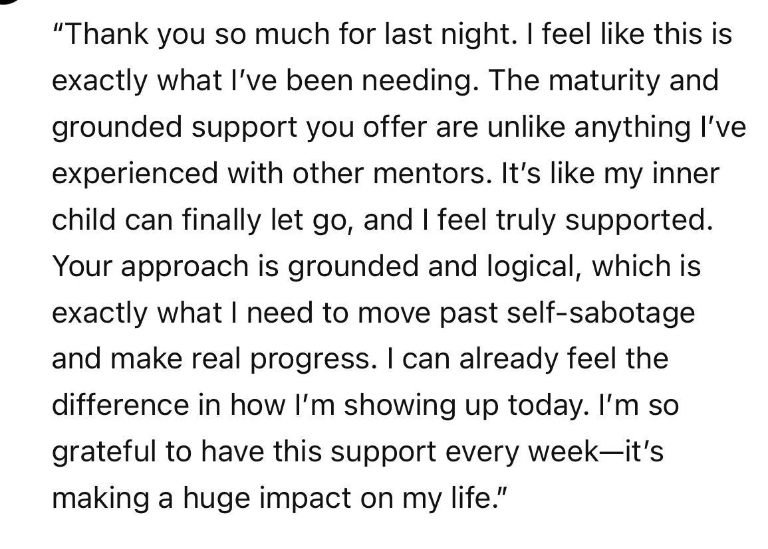The height and width of the screenshot is (549, 768).
Task: Click the words "Your approach"
Action: click(x=150, y=267)
